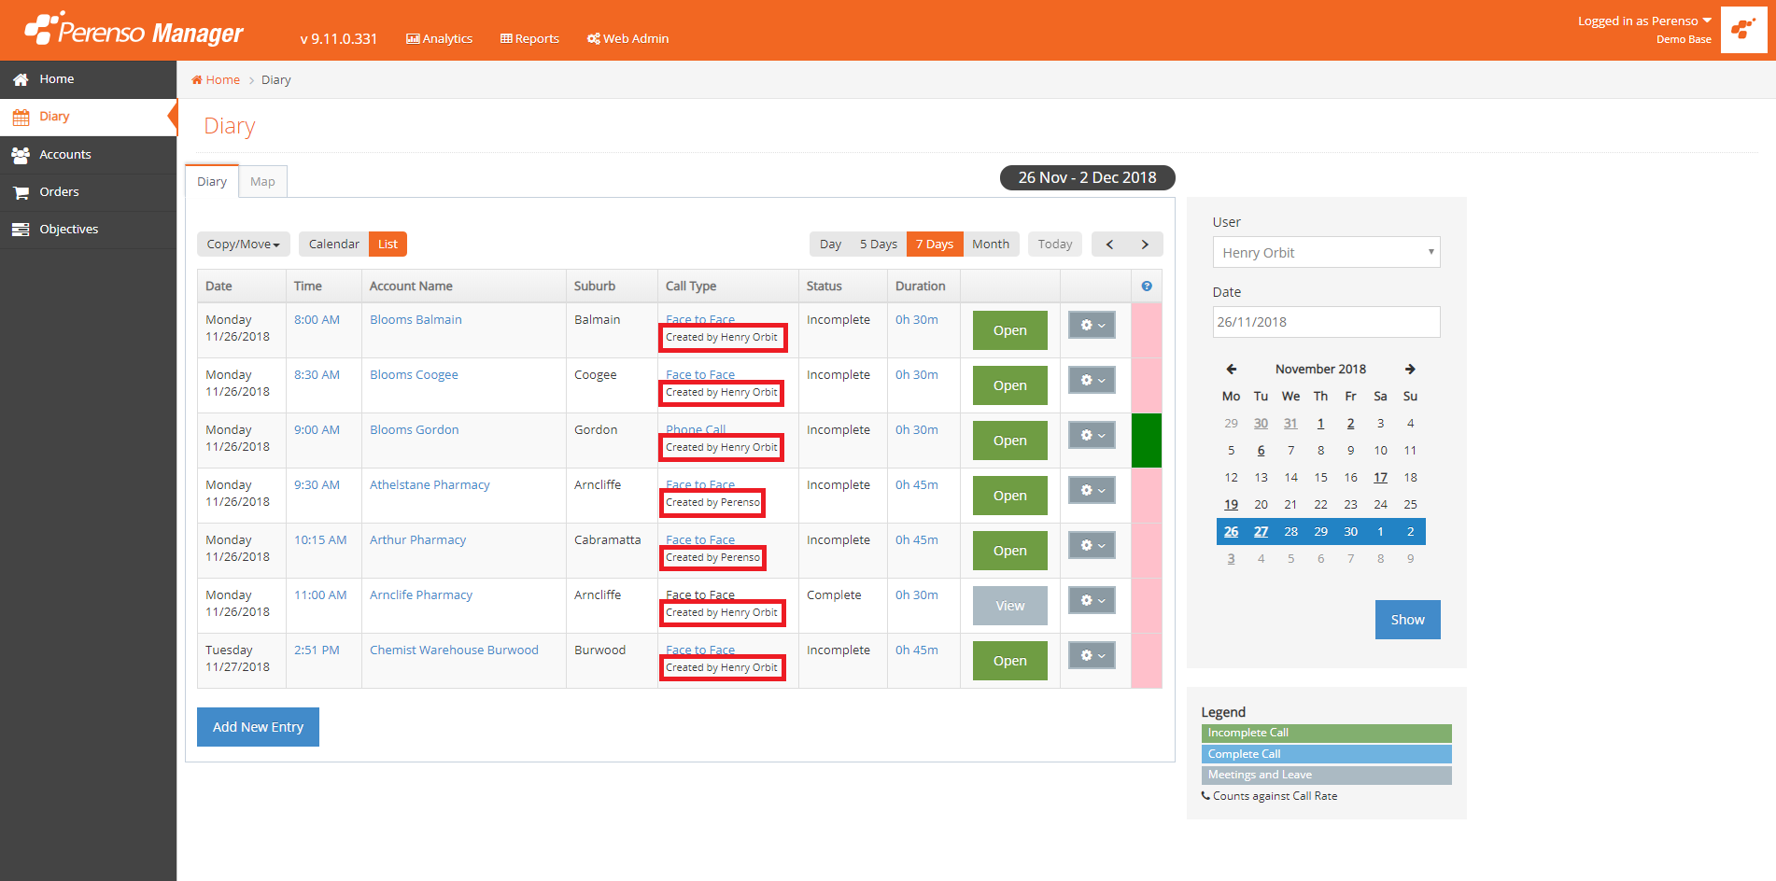Select 27 in the November calendar
Screen dimensions: 1776x881
click(1261, 532)
